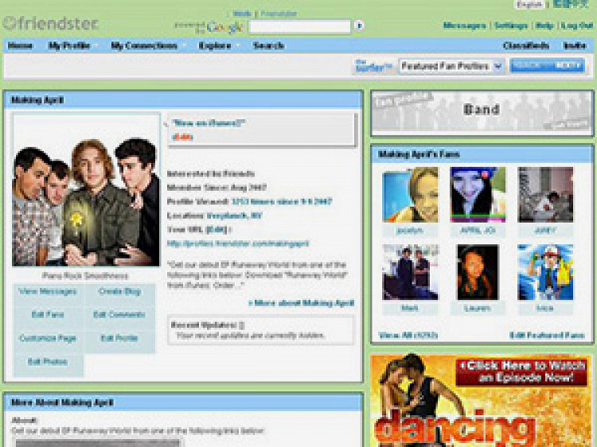The height and width of the screenshot is (447, 597).
Task: Click the dancing episode advertisement
Action: 482,401
